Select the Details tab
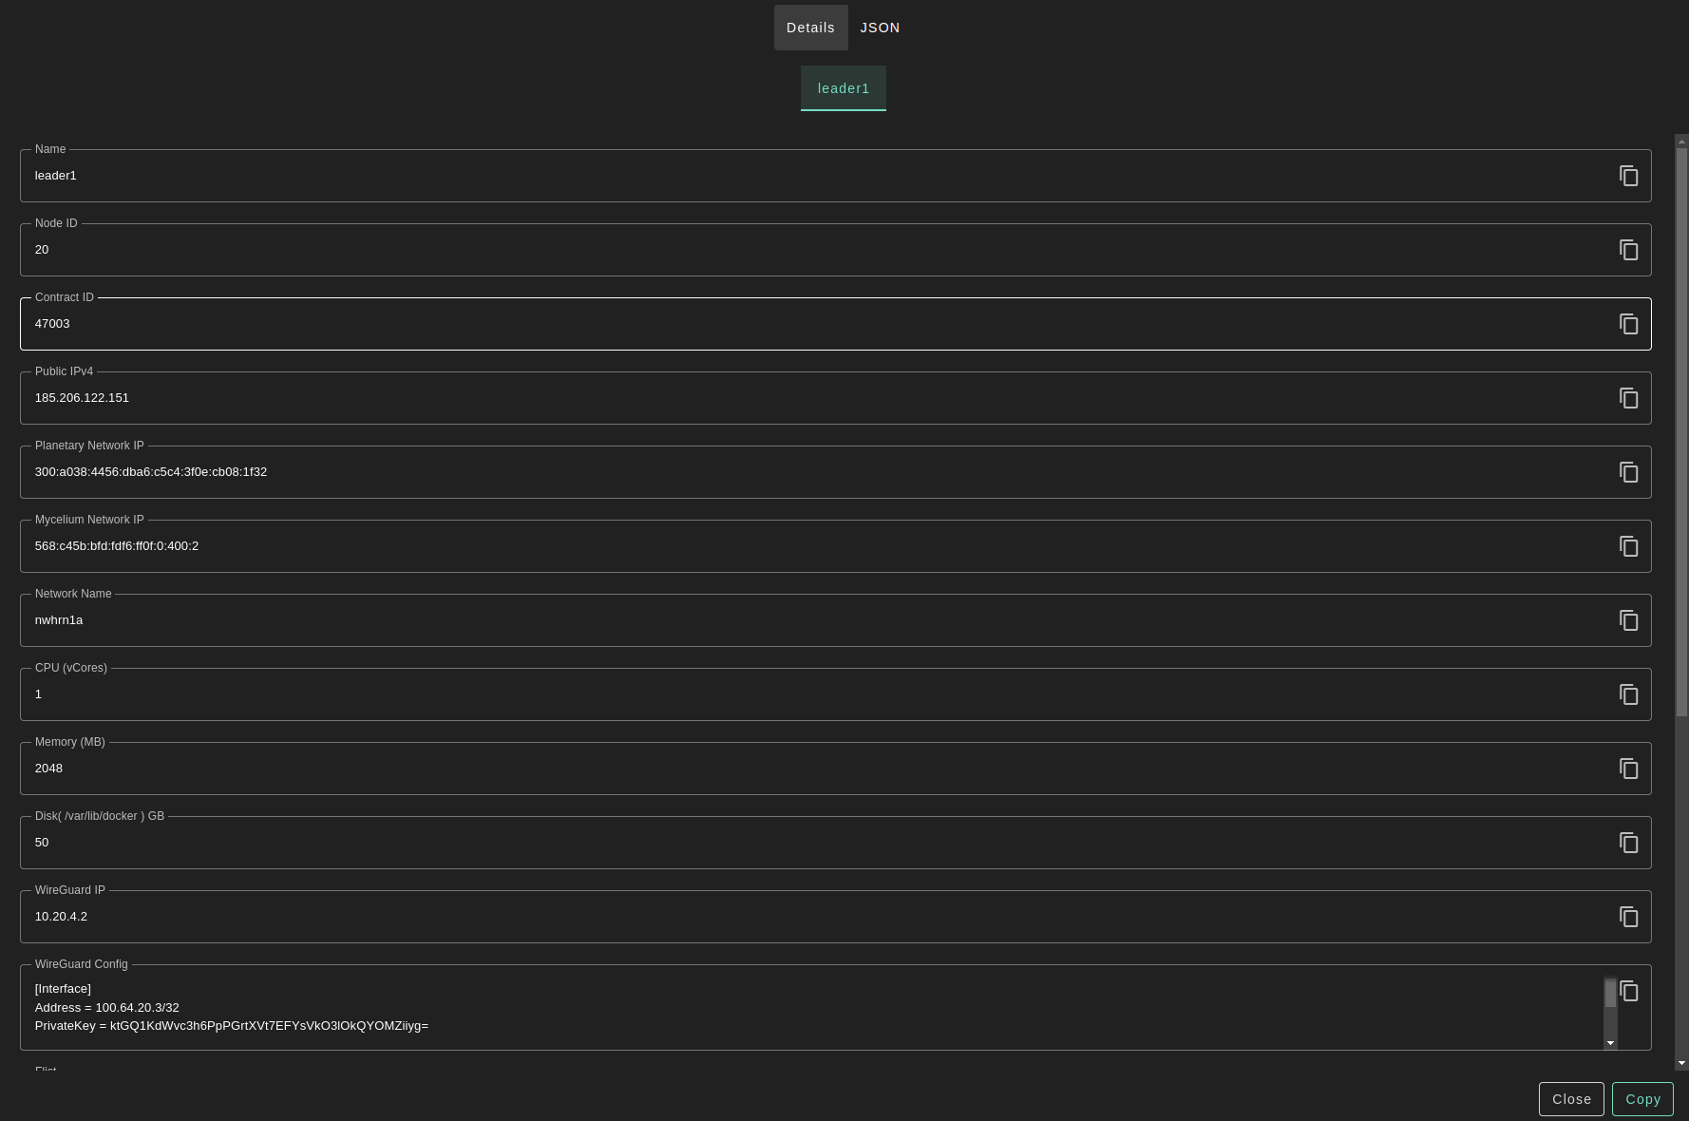 click(810, 28)
